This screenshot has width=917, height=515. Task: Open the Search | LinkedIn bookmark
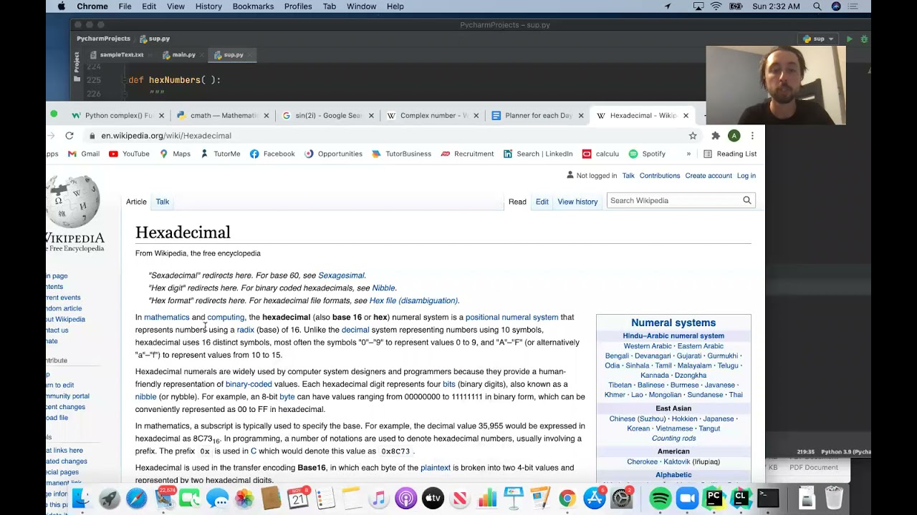pos(538,154)
